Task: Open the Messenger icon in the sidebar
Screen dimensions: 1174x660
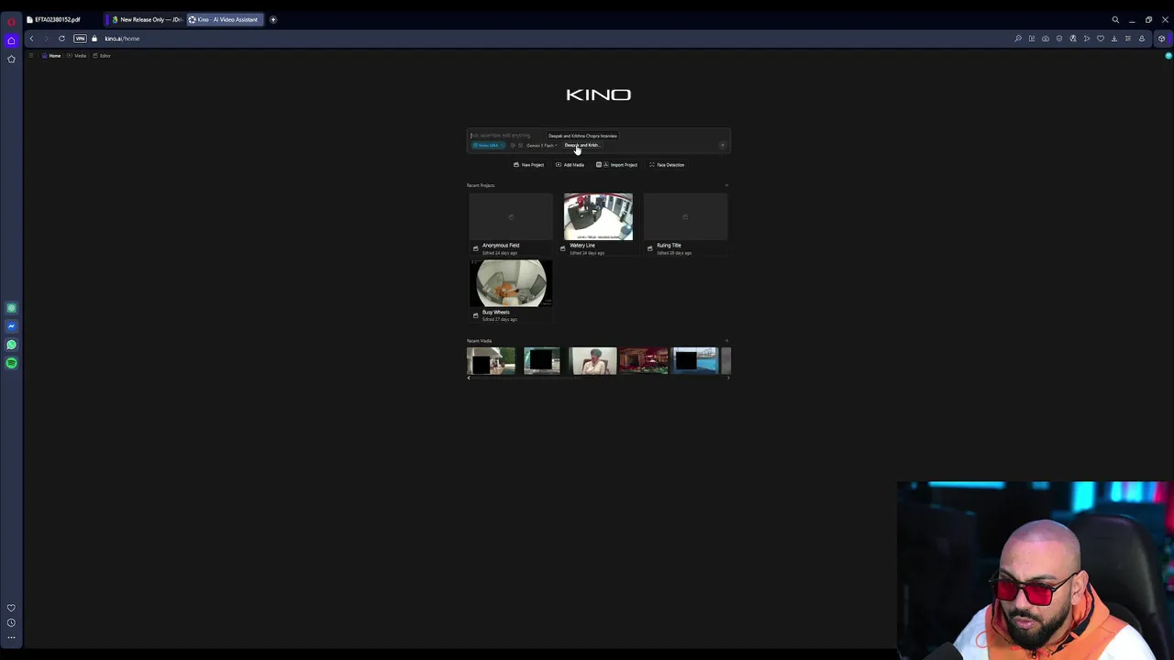Action: tap(11, 326)
